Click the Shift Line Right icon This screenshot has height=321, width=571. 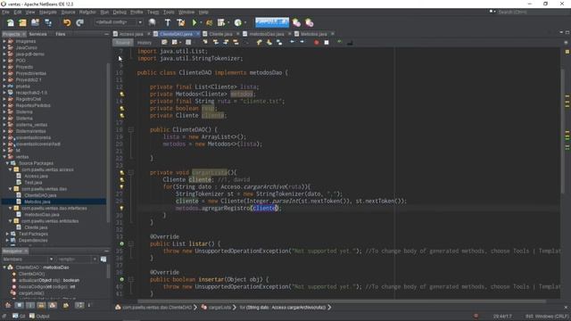[x=302, y=43]
